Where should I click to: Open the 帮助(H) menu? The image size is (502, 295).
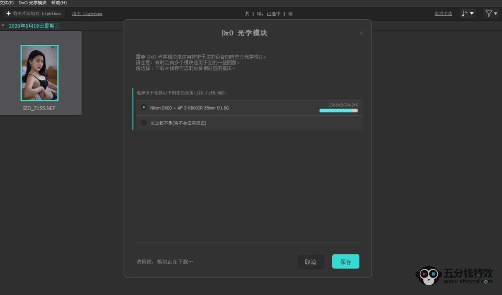[x=59, y=3]
